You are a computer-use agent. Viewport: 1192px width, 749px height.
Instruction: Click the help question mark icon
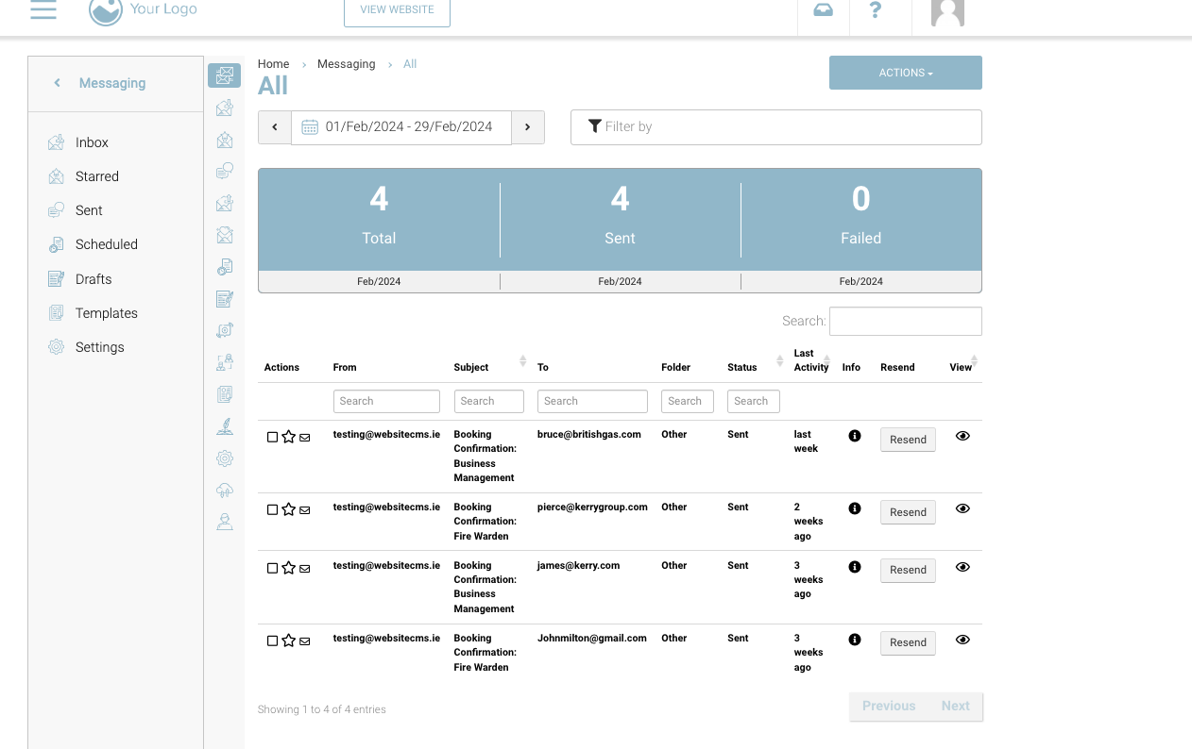pos(876,10)
